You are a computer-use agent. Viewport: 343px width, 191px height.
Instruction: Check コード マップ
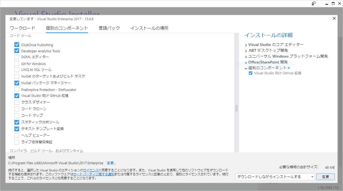[17, 115]
